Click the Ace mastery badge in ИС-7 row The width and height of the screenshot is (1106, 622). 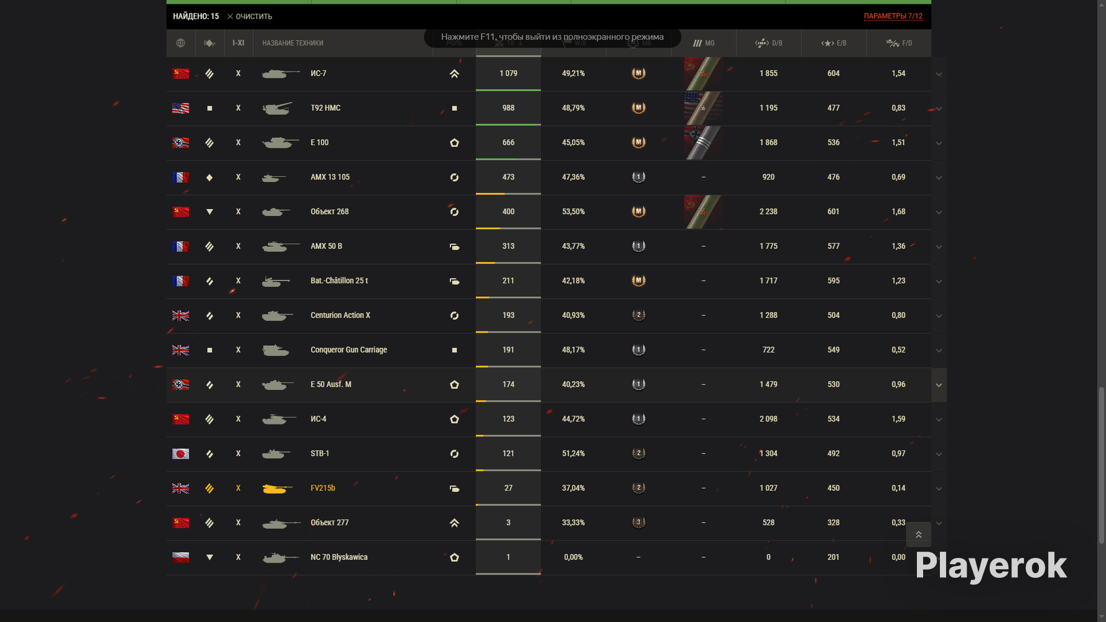point(638,73)
